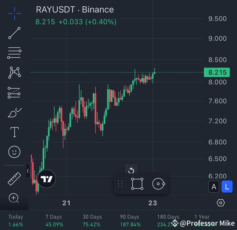
Task: Toggle auto scale with the A button
Action: click(x=214, y=187)
